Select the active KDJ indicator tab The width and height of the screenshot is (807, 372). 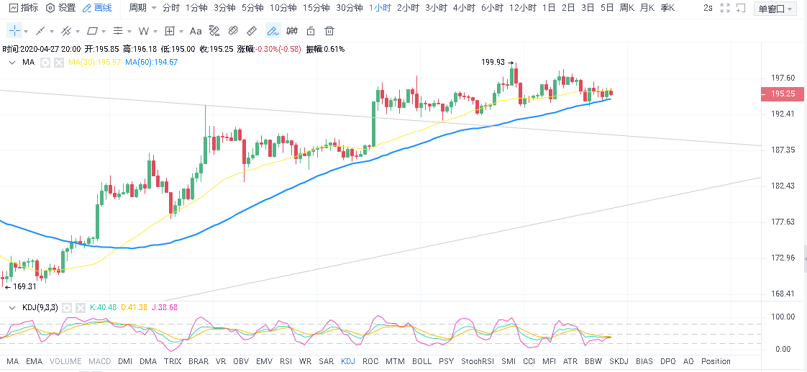(x=348, y=361)
